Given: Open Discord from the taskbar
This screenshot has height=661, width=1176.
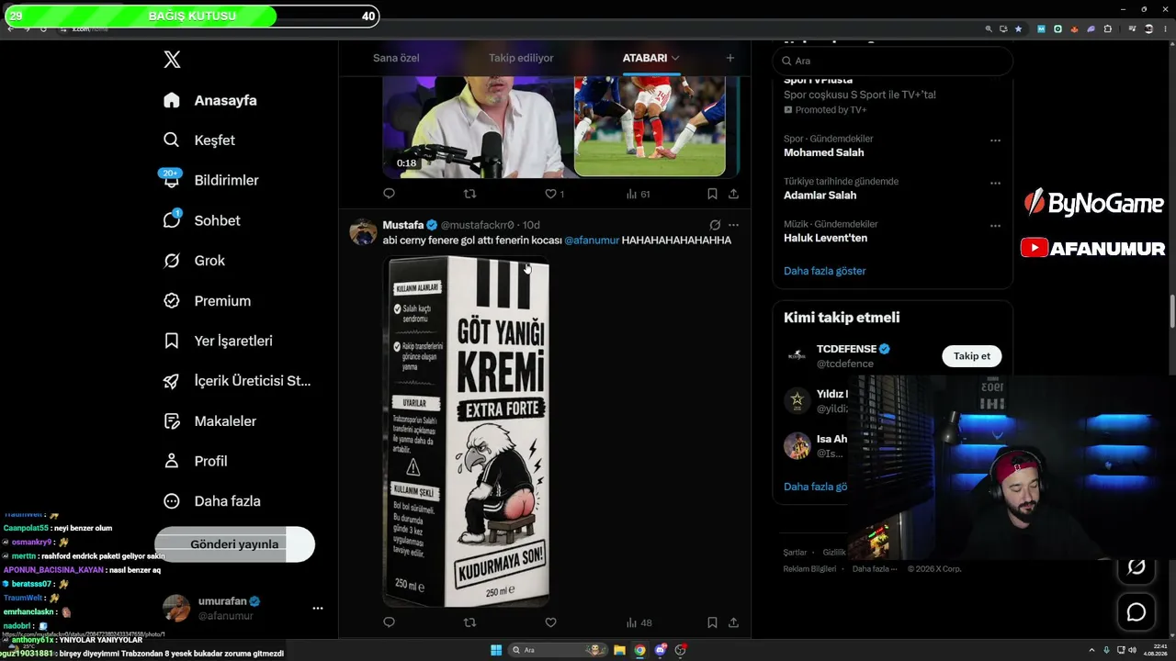Looking at the screenshot, I should pos(661,650).
